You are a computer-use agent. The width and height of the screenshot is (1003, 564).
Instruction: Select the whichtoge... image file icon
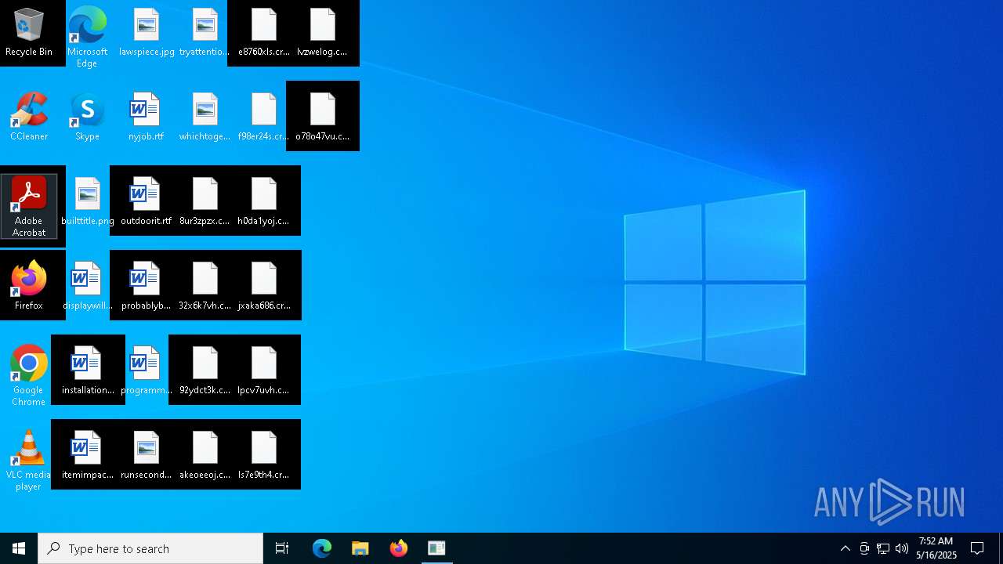pyautogui.click(x=205, y=117)
